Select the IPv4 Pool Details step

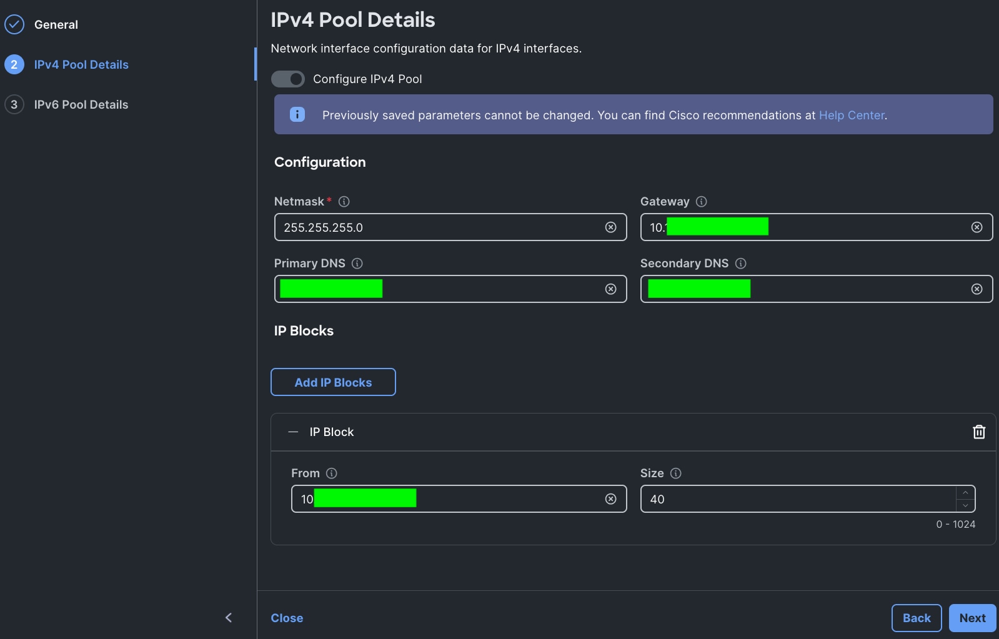click(x=81, y=64)
